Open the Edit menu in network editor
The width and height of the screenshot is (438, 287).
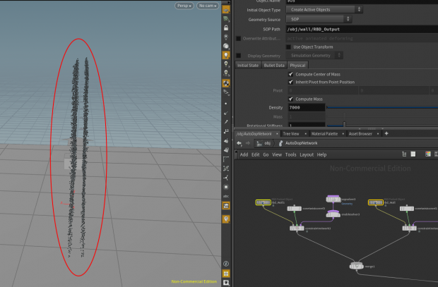point(255,154)
